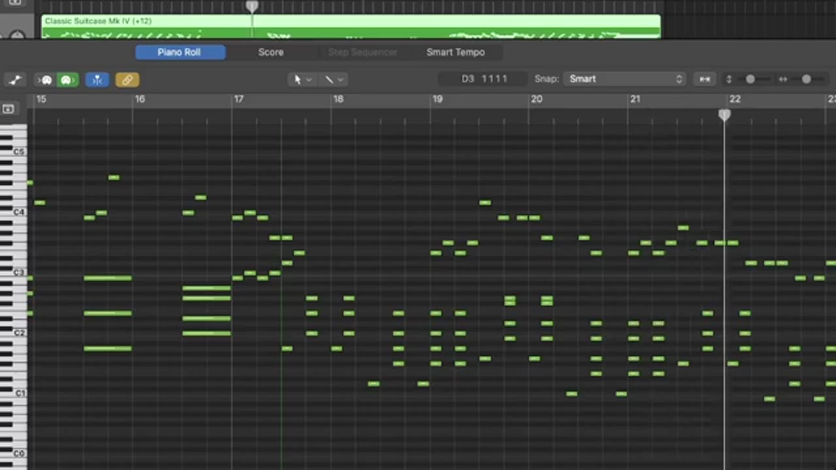The image size is (836, 470).
Task: Click the C3 piano key
Action: 14,272
